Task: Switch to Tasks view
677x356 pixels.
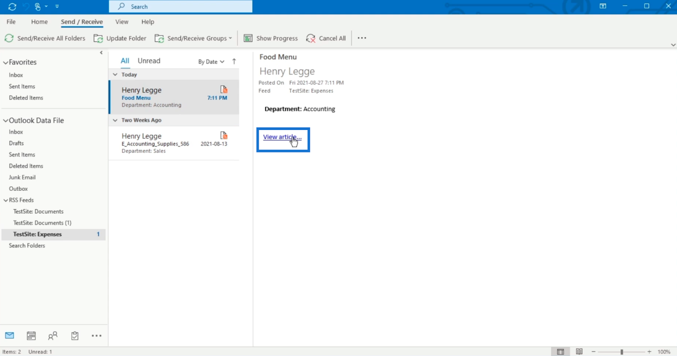Action: click(75, 336)
